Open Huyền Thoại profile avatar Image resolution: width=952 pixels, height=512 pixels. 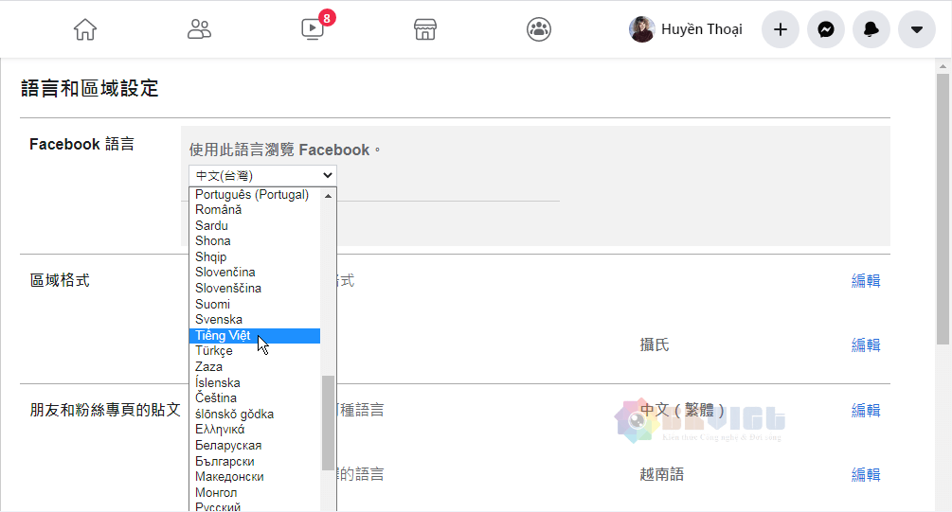click(641, 29)
